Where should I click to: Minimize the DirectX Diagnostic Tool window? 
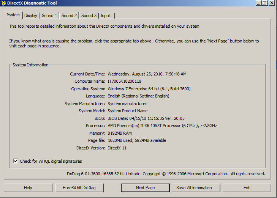point(258,3)
